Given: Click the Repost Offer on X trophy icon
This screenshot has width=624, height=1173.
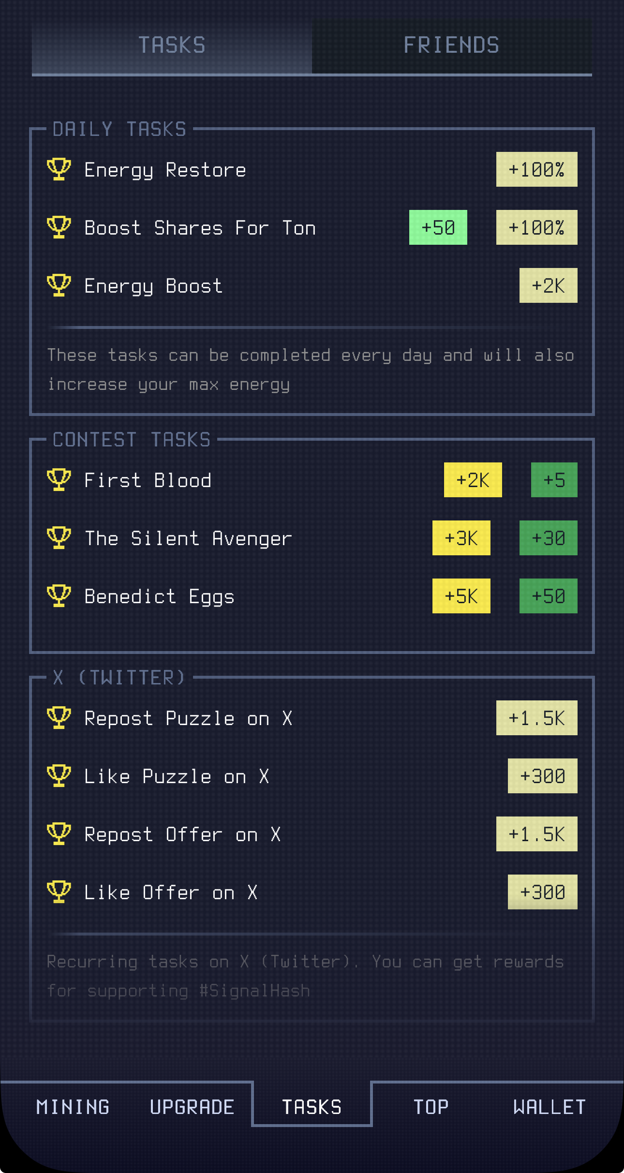Looking at the screenshot, I should coord(59,834).
